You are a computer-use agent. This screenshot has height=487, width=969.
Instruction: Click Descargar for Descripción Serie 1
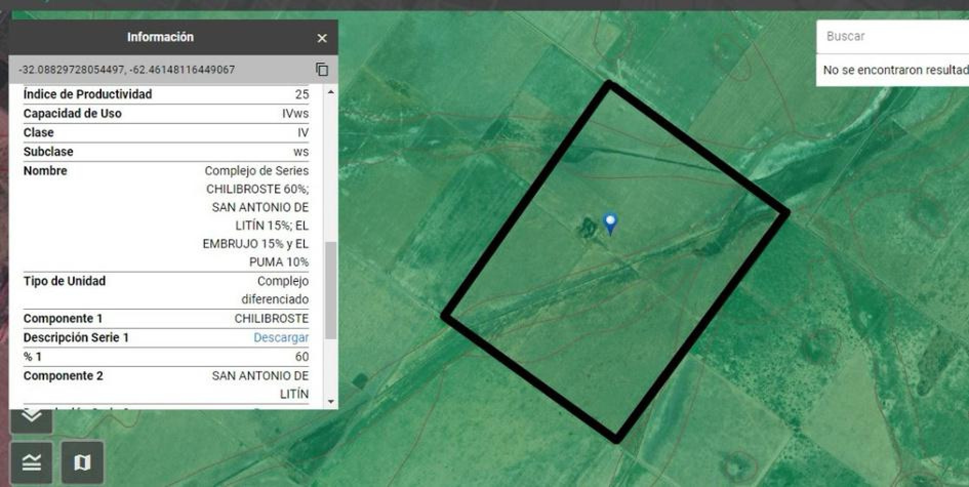point(281,338)
